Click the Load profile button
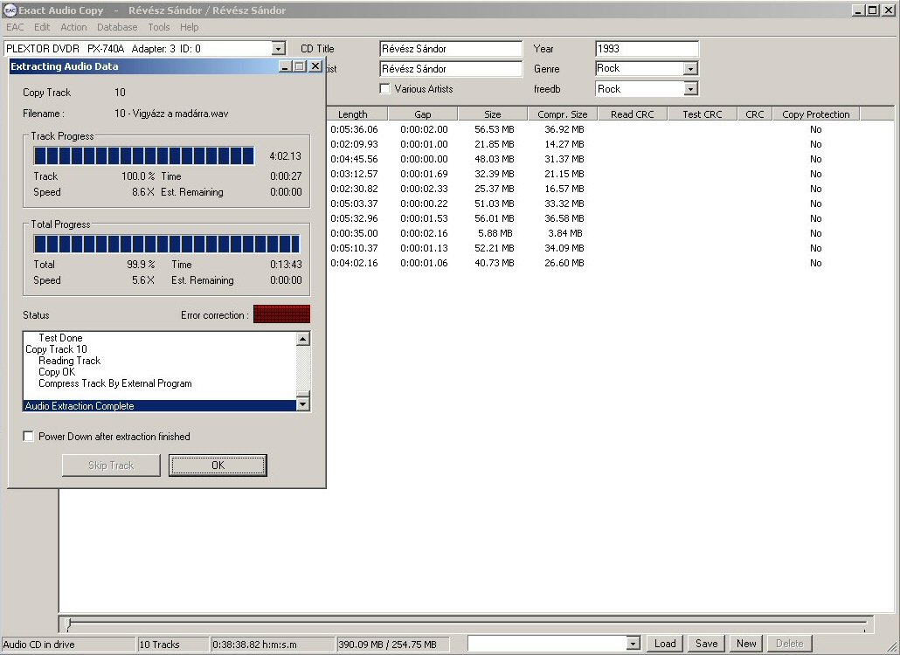Image resolution: width=900 pixels, height=655 pixels. (665, 644)
